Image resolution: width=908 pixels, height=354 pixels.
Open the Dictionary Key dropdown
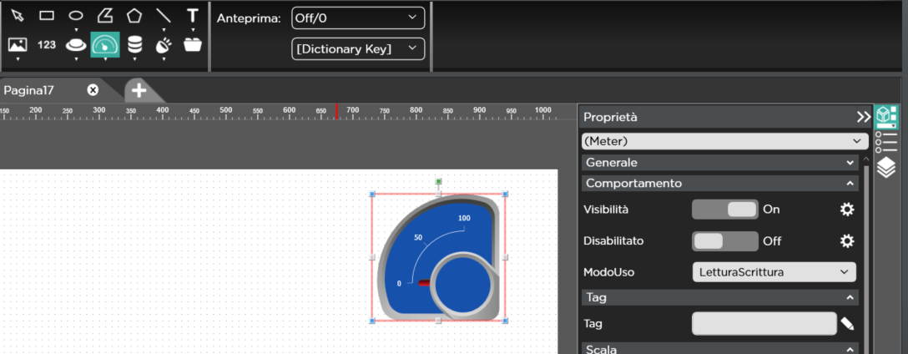coord(358,48)
